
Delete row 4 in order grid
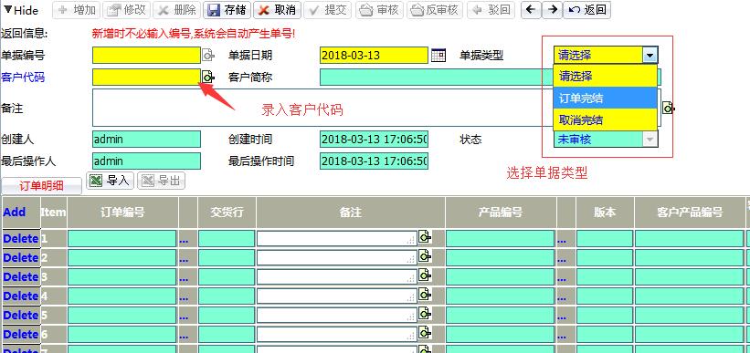tap(21, 296)
